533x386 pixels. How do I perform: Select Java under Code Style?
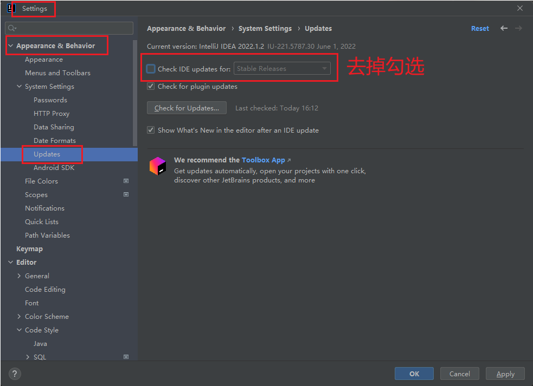coord(40,344)
